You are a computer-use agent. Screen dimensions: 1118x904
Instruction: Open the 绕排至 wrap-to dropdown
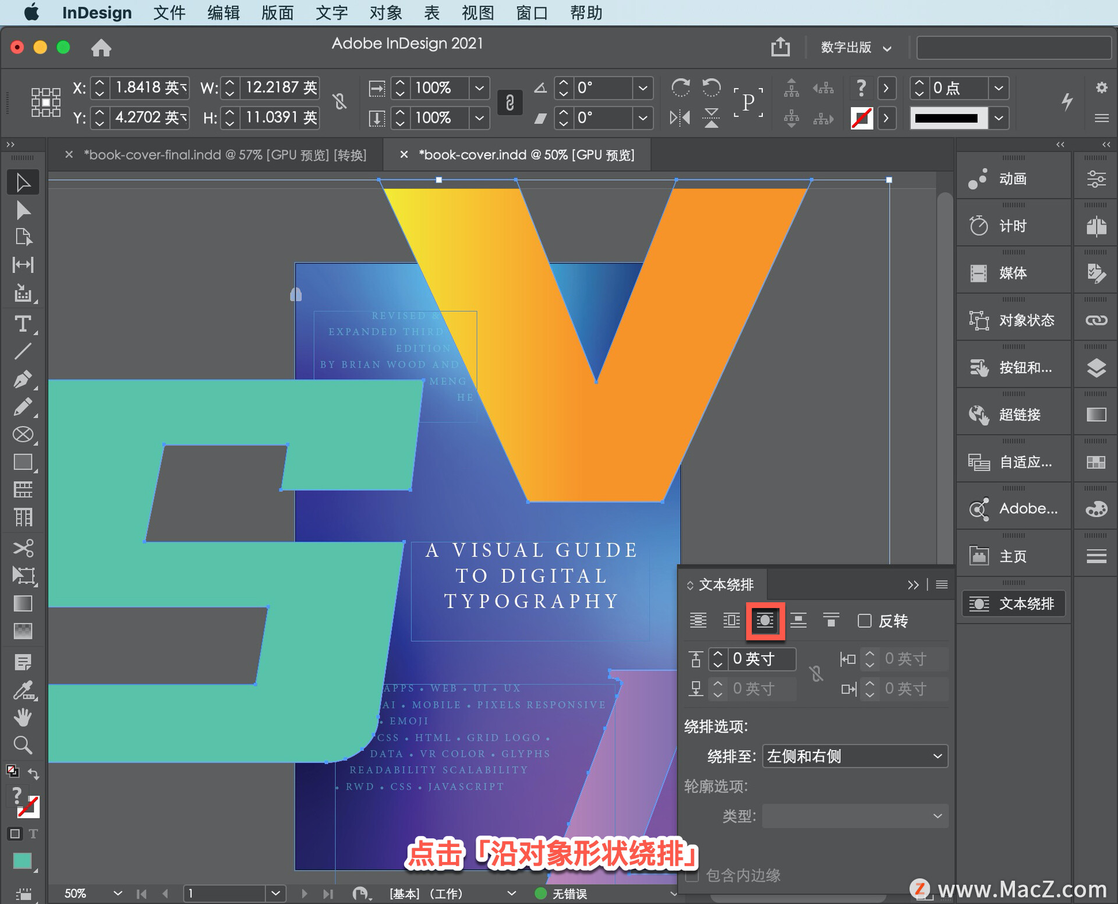tap(854, 756)
